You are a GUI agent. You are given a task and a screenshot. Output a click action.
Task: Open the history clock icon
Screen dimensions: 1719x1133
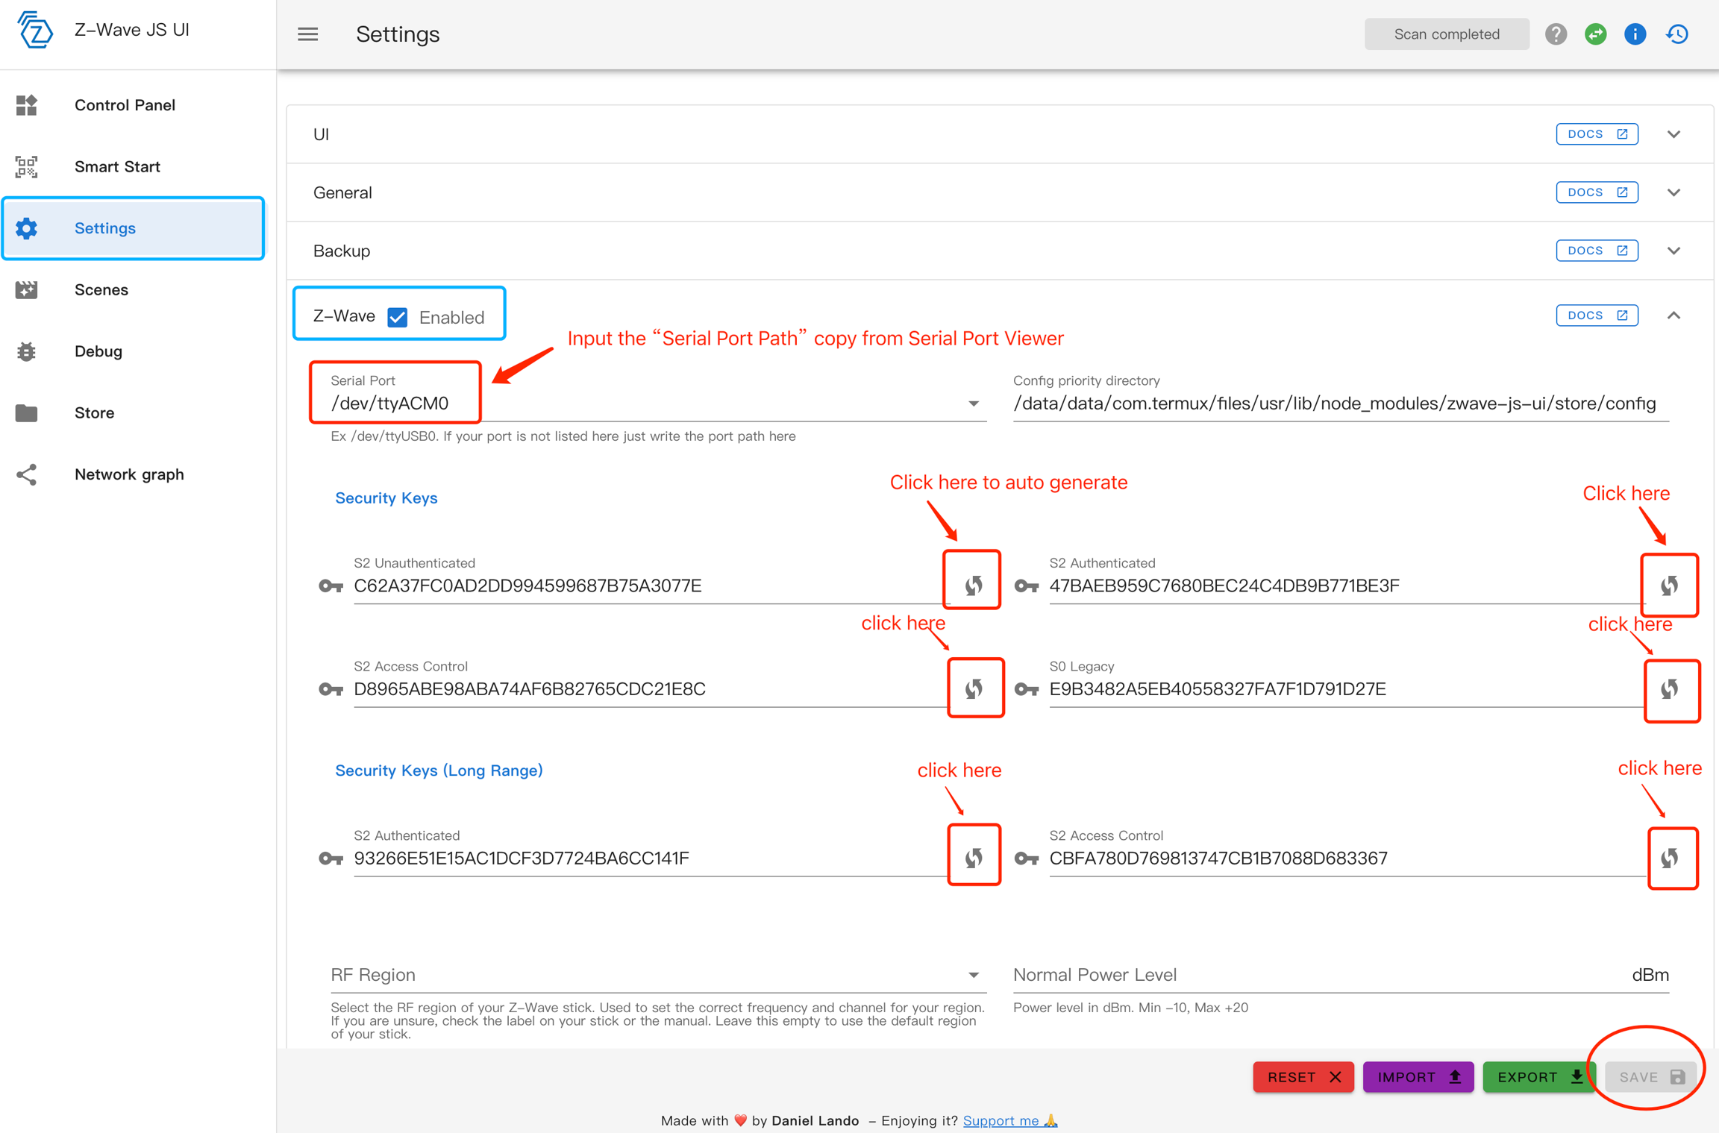(1676, 34)
